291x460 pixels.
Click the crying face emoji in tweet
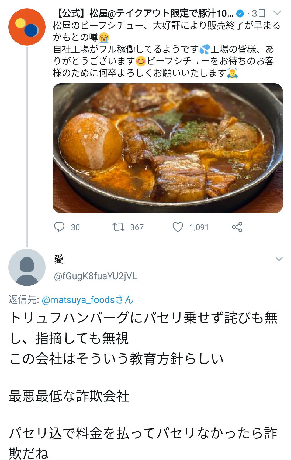(104, 38)
